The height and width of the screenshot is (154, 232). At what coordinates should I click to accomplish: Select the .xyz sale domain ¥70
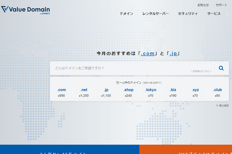pos(195,92)
